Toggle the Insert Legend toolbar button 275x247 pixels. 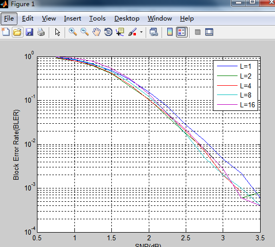tap(182, 32)
